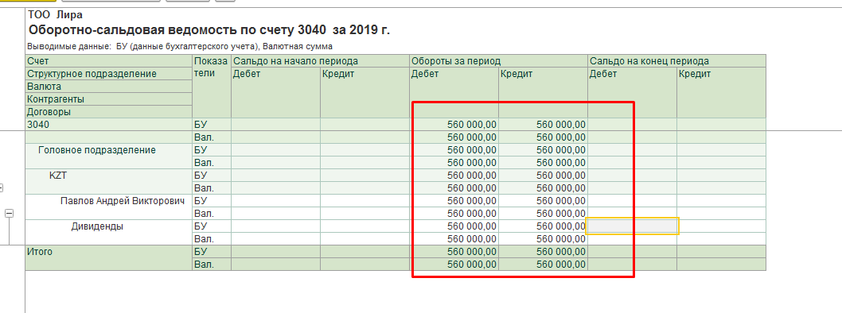Image resolution: width=842 pixels, height=313 pixels.
Task: Click the Сальдо на конец периода header
Action: tap(677, 61)
